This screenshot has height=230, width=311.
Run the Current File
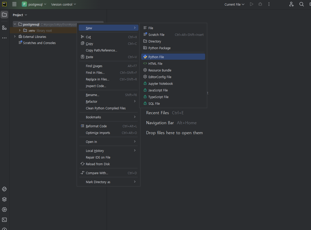pyautogui.click(x=252, y=4)
